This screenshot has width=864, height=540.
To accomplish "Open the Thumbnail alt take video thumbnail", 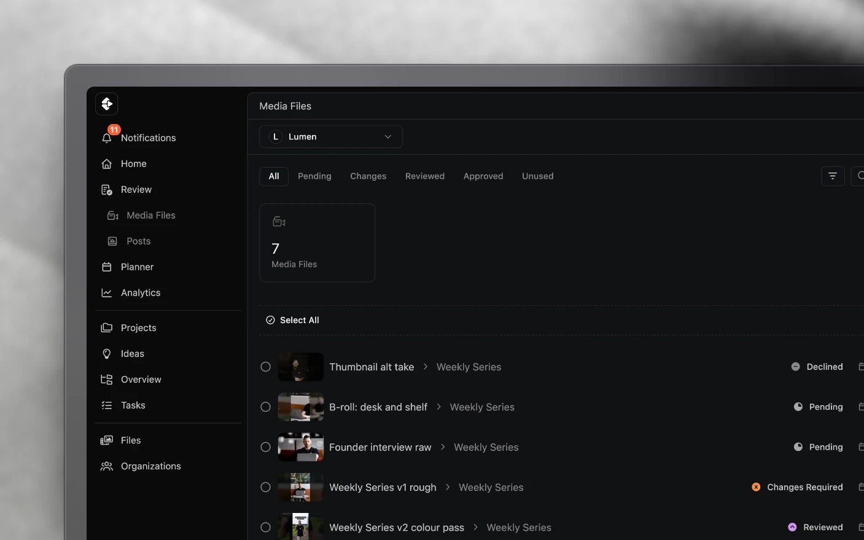I will (301, 367).
